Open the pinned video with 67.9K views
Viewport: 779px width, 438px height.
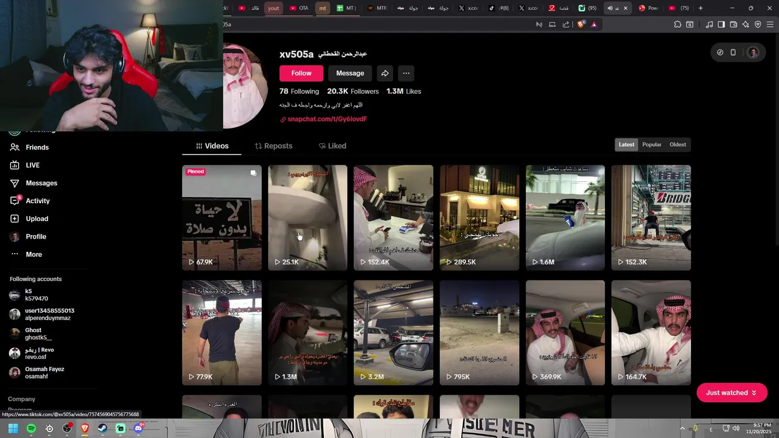click(222, 218)
